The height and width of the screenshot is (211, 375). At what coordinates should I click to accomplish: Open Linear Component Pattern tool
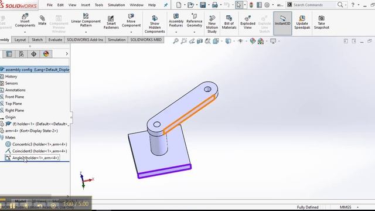86,21
